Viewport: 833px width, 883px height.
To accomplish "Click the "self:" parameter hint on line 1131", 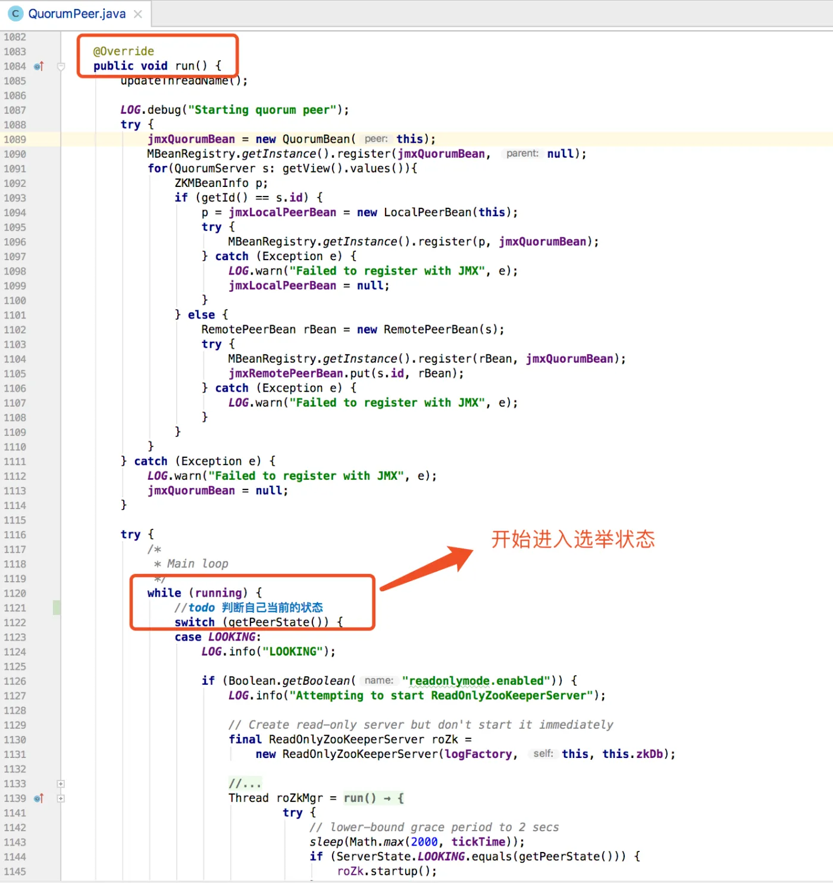I will [x=543, y=754].
